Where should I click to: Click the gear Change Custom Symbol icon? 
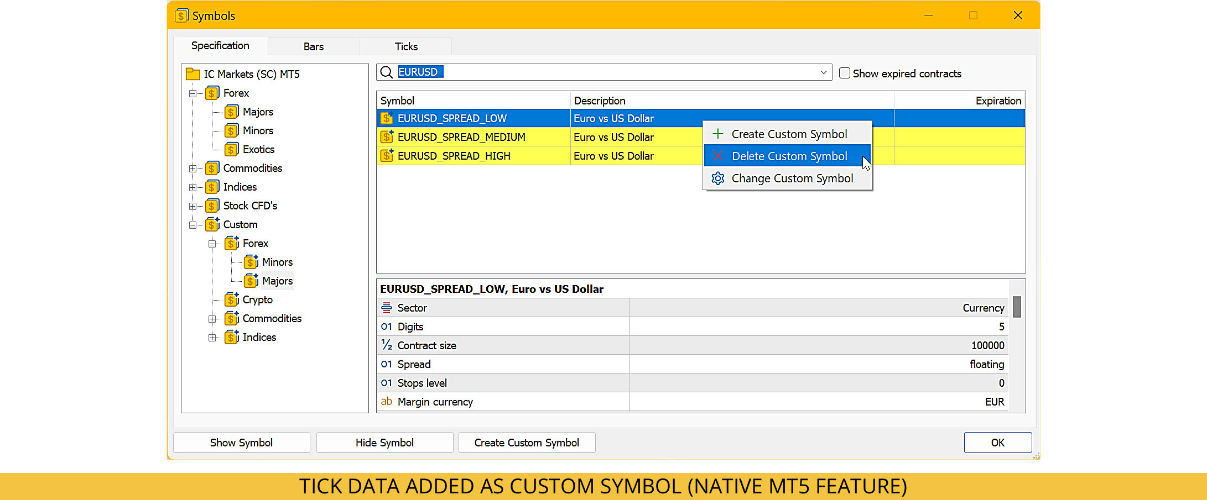pyautogui.click(x=718, y=178)
